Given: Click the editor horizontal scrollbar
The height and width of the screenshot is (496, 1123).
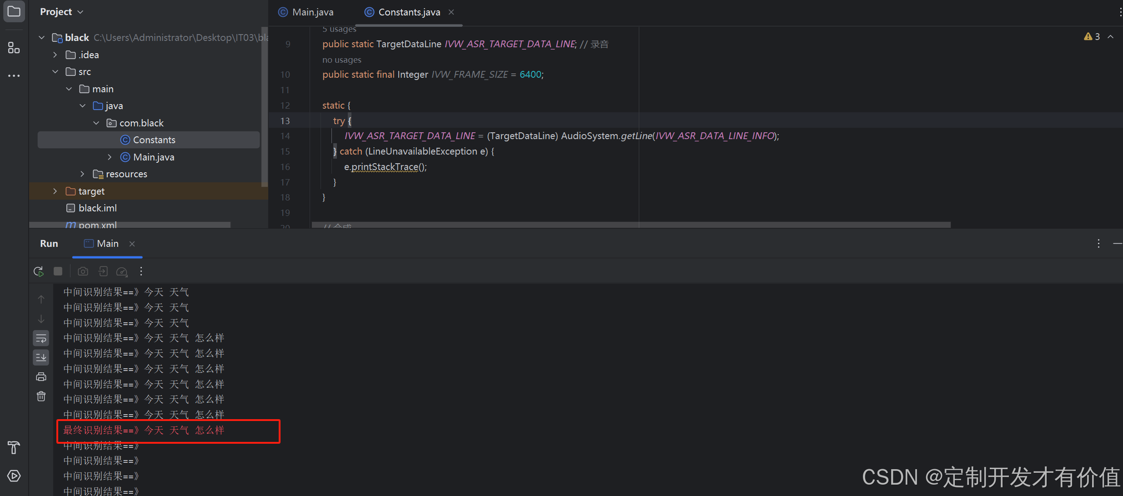Looking at the screenshot, I should point(631,225).
